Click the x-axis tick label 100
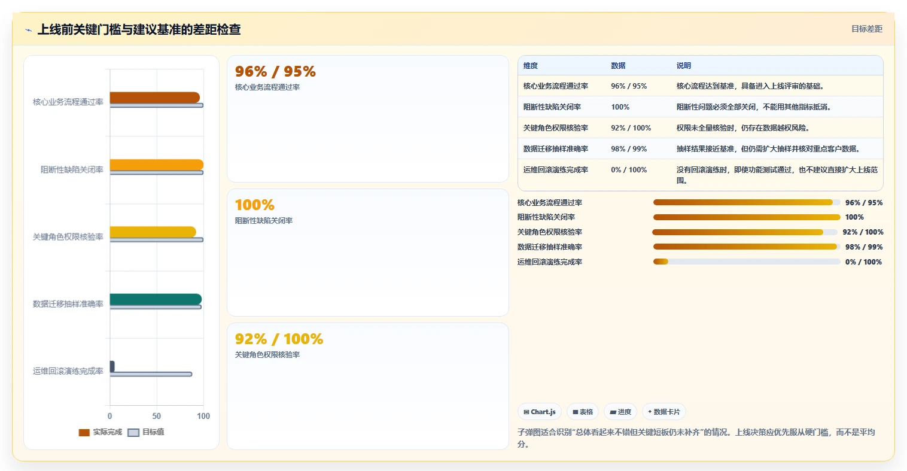Screen dimensions: 907x471 (203, 416)
